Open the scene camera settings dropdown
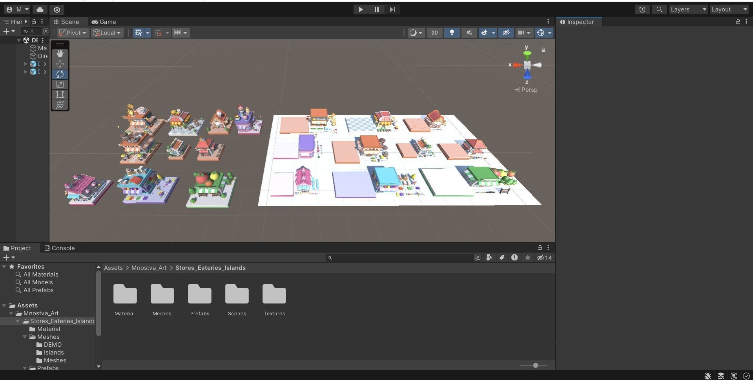The image size is (753, 380). pyautogui.click(x=524, y=33)
